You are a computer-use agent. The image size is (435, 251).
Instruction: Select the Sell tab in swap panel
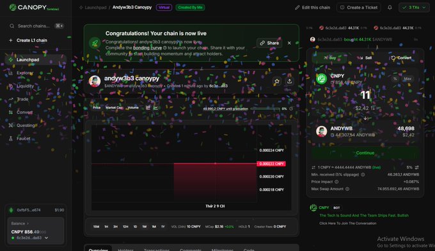[x=365, y=58]
